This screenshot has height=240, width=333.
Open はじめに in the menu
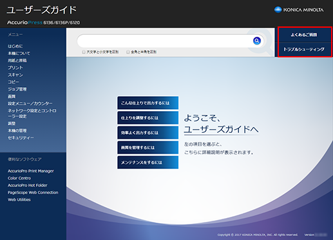click(15, 46)
